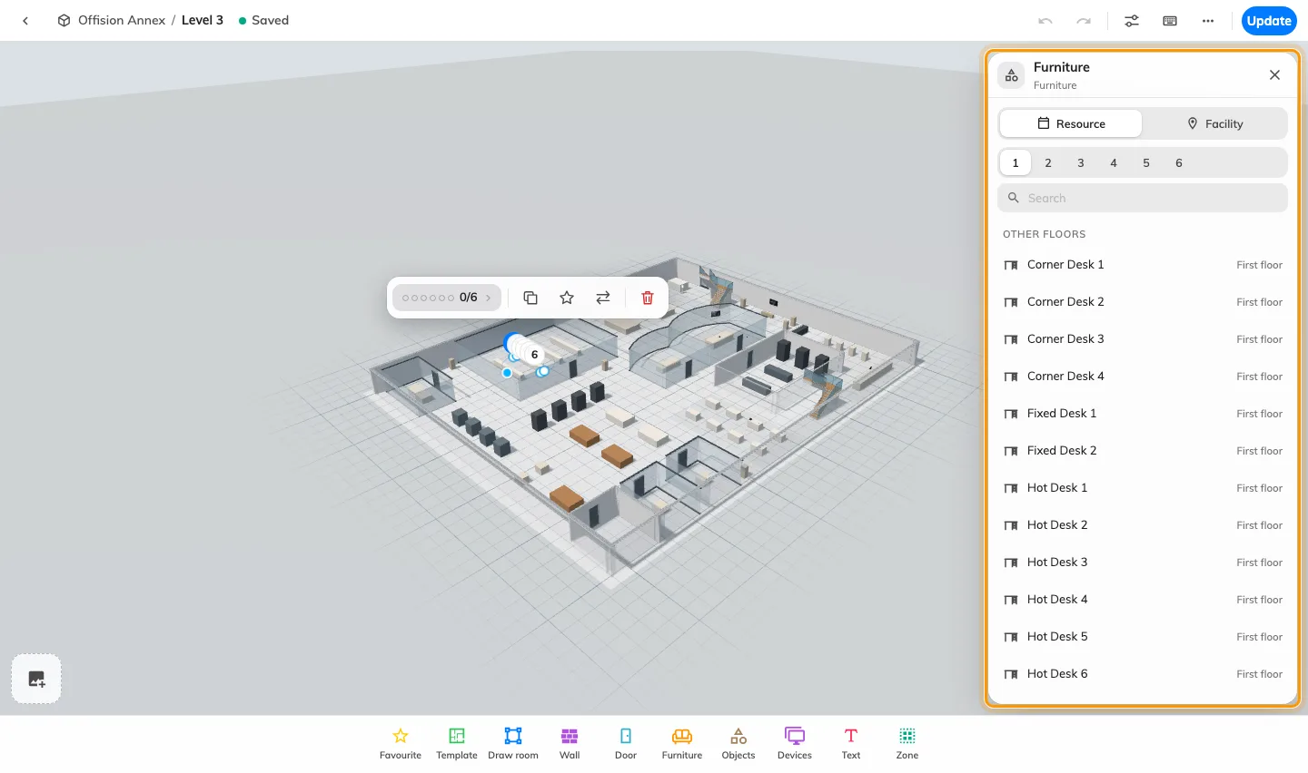Mark selection as favourite with star icon

(x=567, y=298)
